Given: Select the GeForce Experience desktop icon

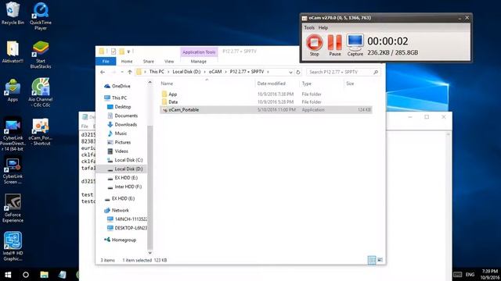Looking at the screenshot, I should tap(13, 208).
